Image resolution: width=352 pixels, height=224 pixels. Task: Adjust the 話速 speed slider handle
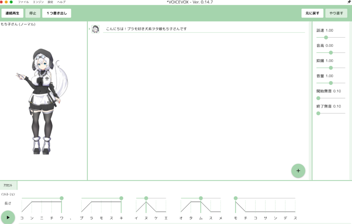click(326, 38)
